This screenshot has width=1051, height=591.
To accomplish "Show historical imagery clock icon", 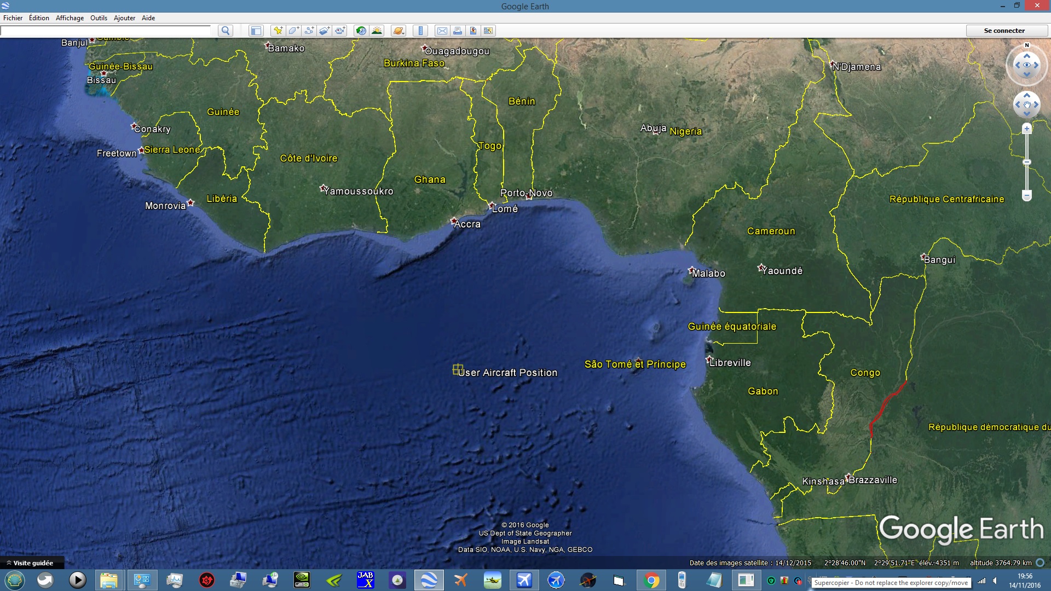I will 361,31.
